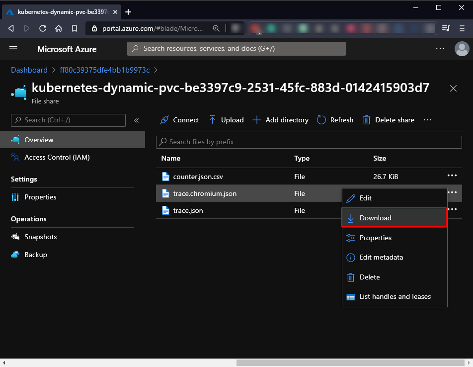473x367 pixels.
Task: Open a new browser tab
Action: tap(128, 12)
